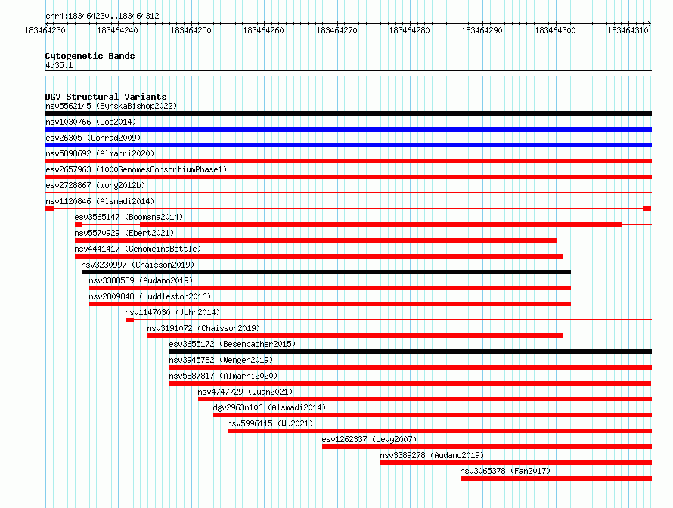Click ruler position 183464260
673x508 pixels.
tap(264, 30)
